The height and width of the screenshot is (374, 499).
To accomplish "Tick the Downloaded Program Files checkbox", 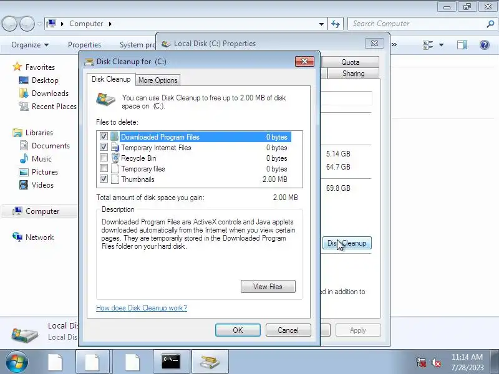I will 104,137.
